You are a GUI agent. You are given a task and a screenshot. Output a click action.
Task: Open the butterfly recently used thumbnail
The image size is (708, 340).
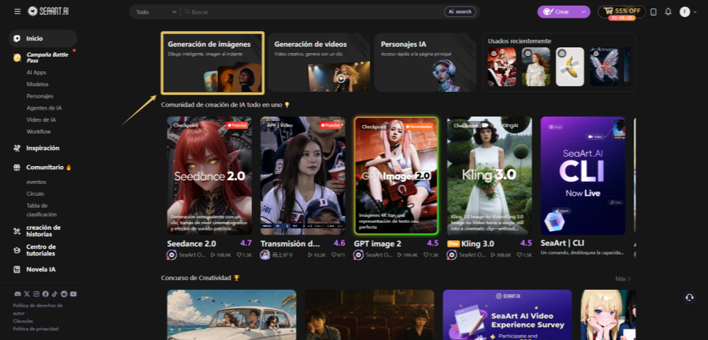click(604, 66)
